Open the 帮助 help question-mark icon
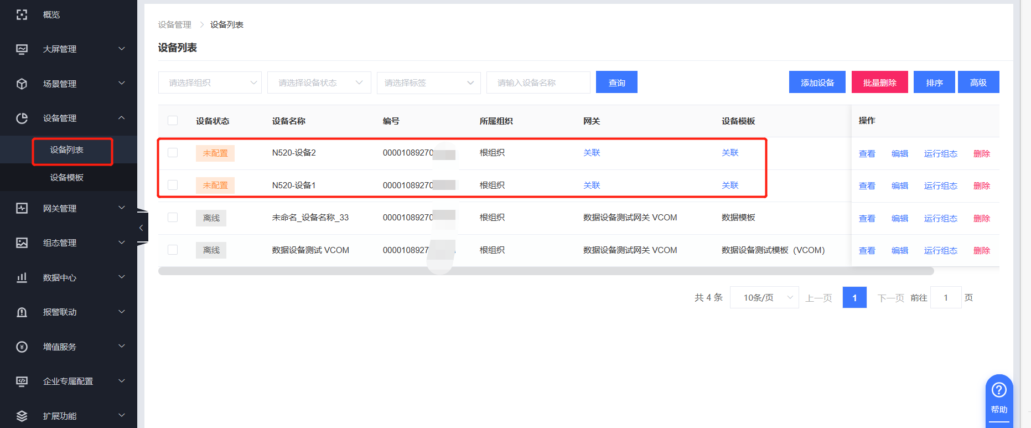 point(999,390)
